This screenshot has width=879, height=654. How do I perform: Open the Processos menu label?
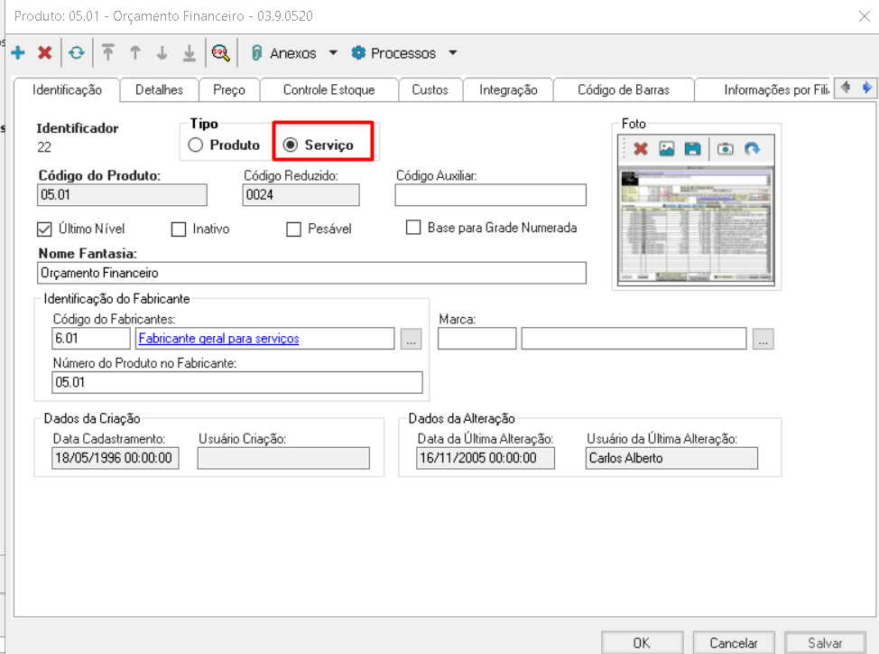tap(403, 52)
